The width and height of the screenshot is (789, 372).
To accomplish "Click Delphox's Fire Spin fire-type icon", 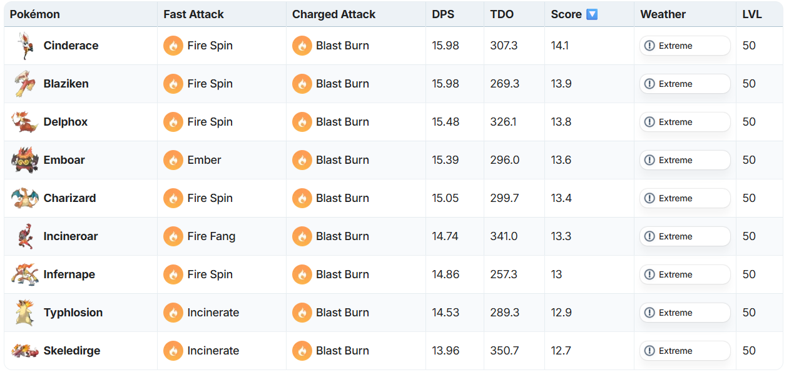I will click(x=173, y=122).
